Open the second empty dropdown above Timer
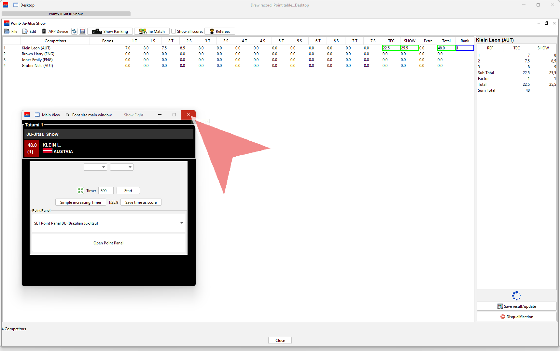Viewport: 560px width, 351px height. [x=122, y=167]
